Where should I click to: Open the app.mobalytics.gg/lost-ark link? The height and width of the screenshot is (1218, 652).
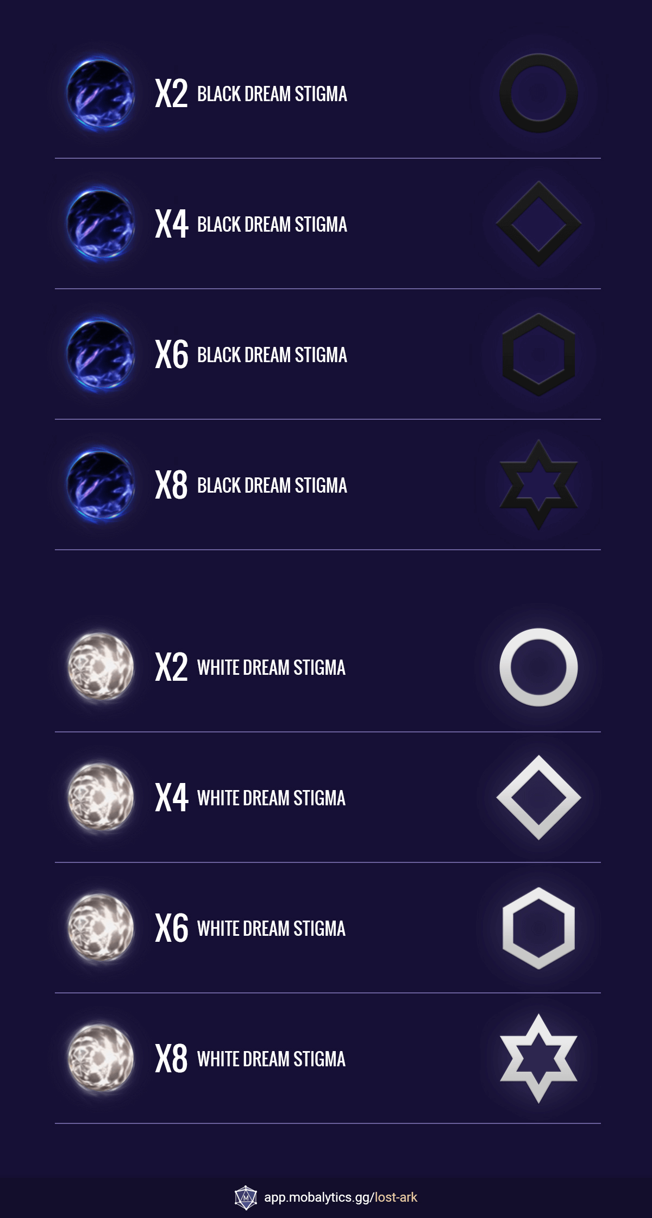(341, 1197)
